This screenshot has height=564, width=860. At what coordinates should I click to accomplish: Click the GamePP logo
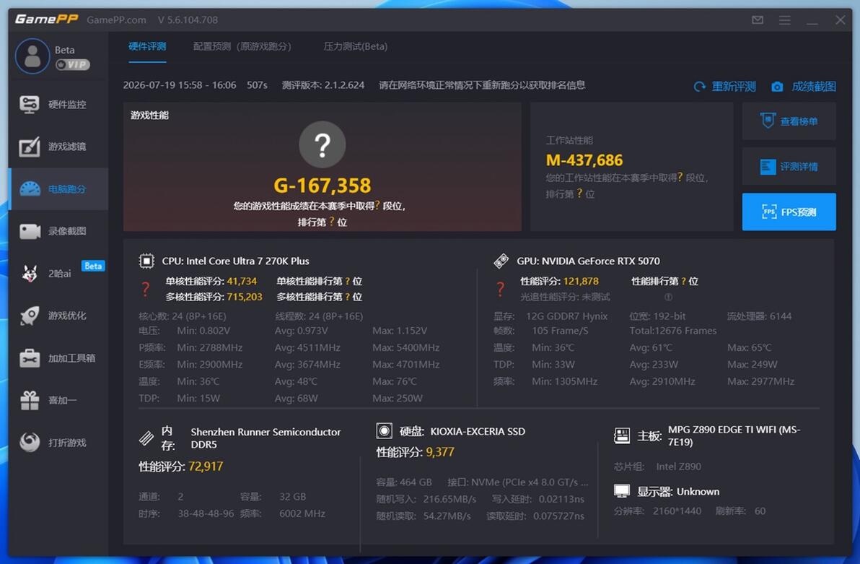coord(46,19)
